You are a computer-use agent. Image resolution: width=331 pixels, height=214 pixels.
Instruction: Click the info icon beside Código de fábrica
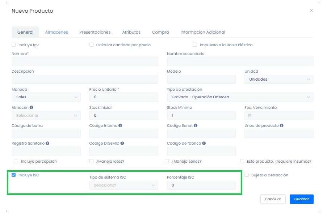tap(204, 143)
